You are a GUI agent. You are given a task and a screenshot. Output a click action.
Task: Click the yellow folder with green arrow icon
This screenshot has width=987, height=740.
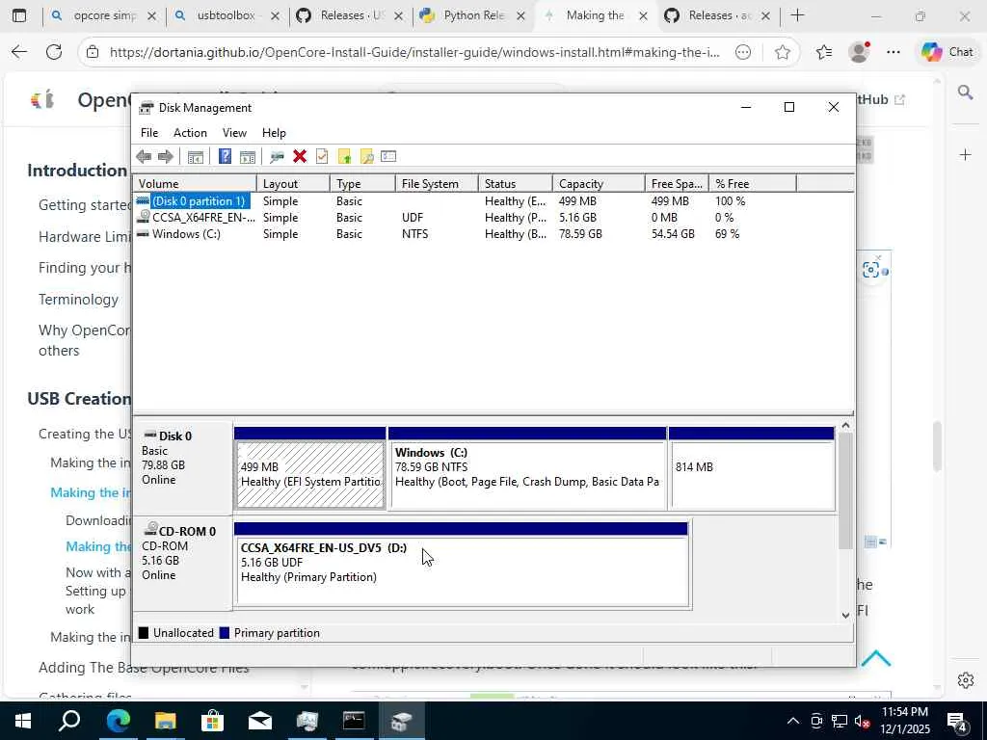tap(344, 157)
